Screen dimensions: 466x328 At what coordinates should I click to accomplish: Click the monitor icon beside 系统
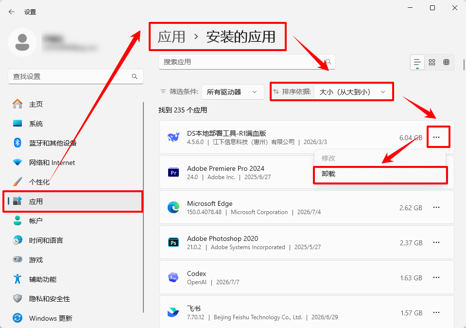[x=17, y=123]
